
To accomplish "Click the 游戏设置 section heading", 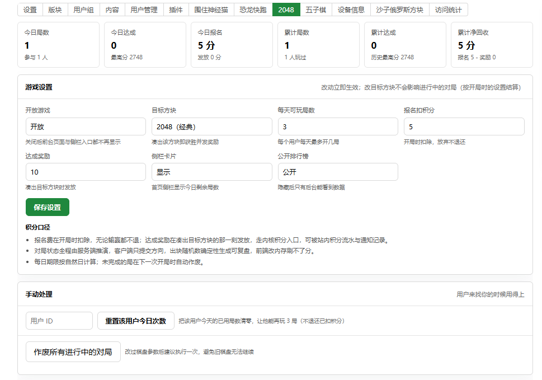I will 39,87.
